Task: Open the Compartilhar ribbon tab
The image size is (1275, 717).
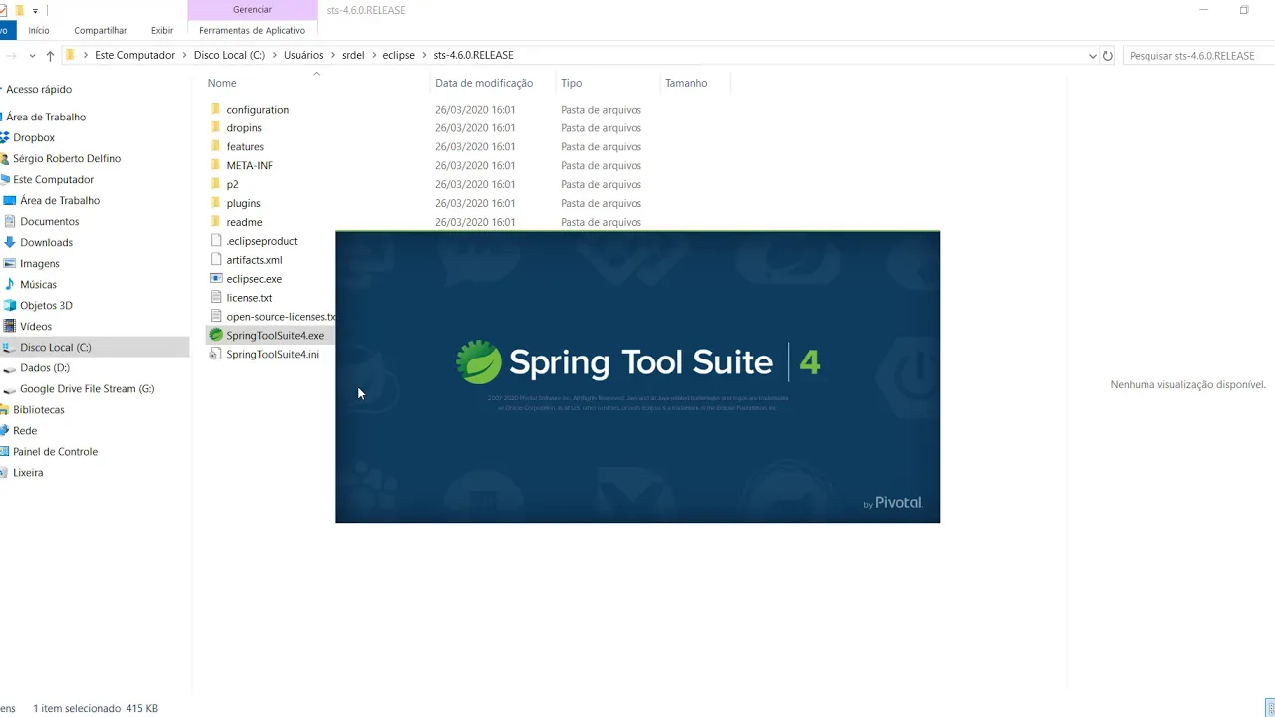Action: [101, 30]
